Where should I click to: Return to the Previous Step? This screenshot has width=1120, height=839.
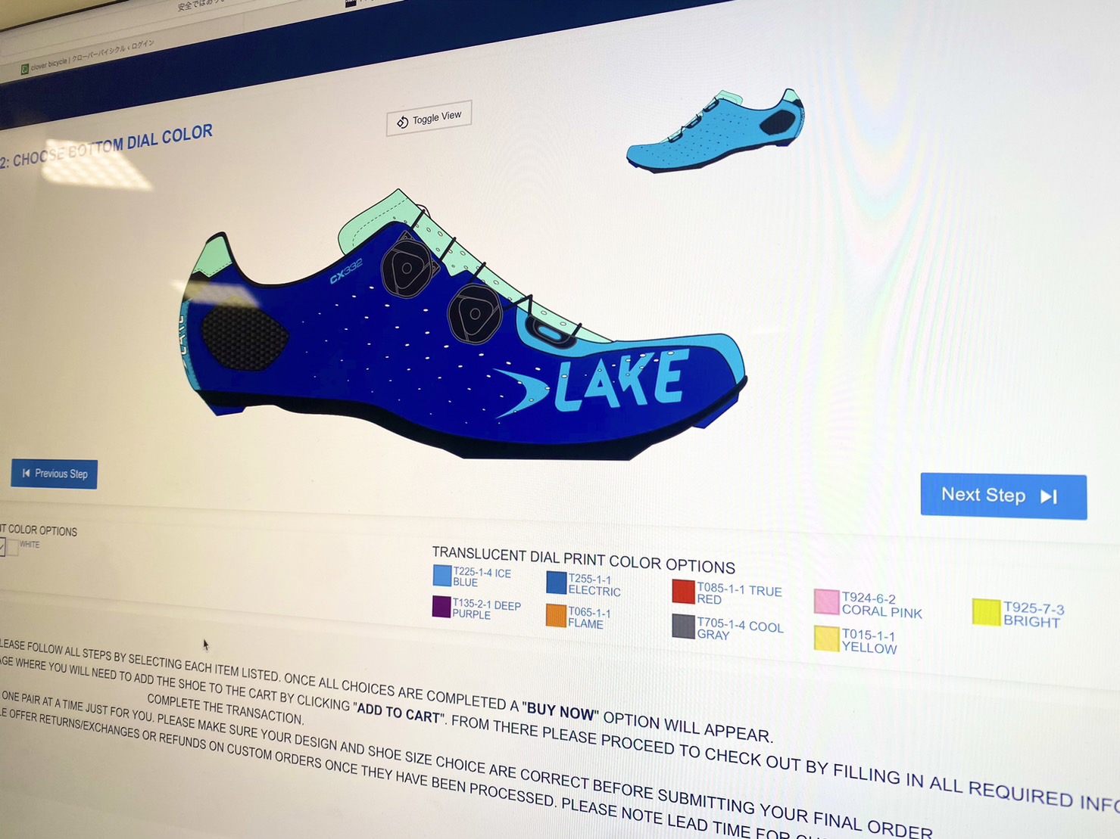click(55, 474)
